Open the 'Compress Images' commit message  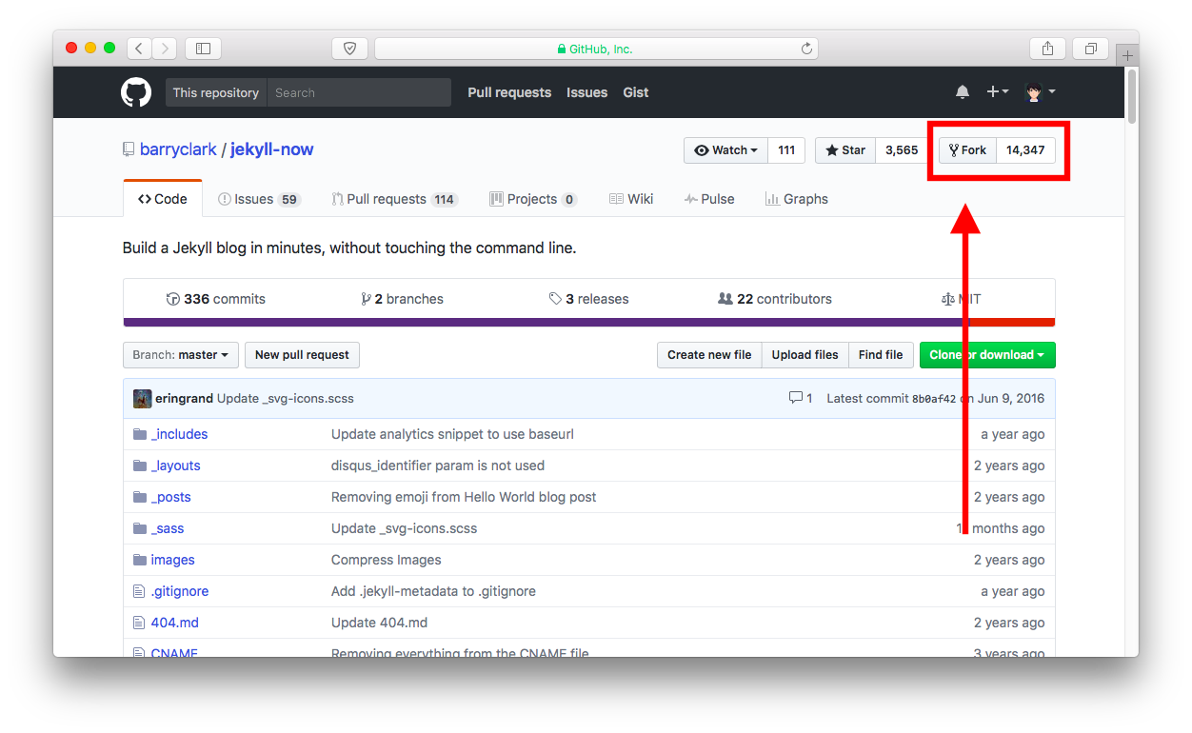coord(387,560)
